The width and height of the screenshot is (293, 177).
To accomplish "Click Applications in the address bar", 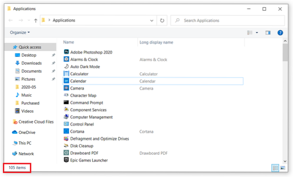I will coord(64,20).
